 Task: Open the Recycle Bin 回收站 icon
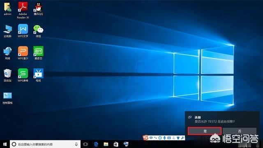(x=7, y=75)
